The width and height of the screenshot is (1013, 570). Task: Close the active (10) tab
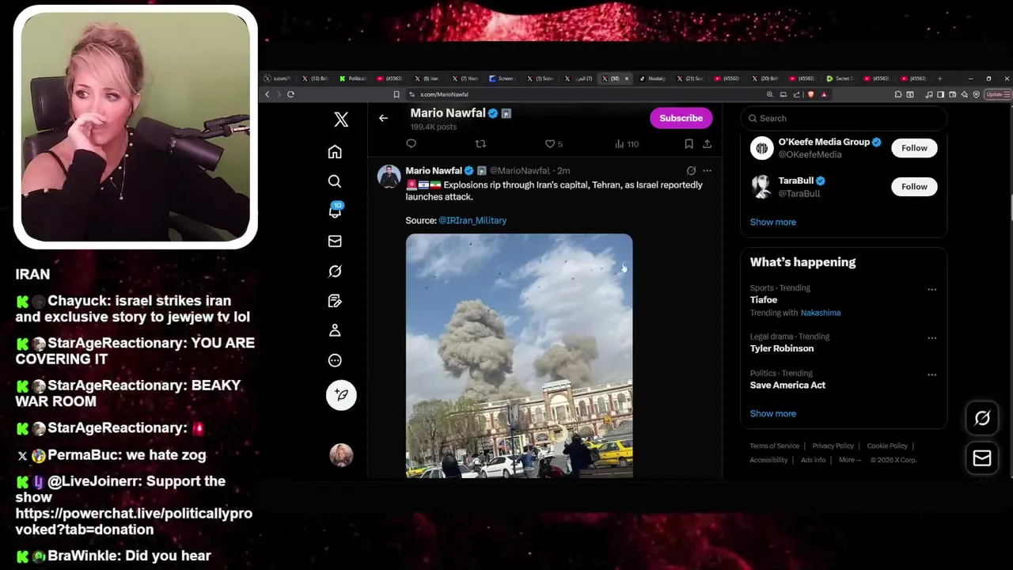(x=627, y=78)
